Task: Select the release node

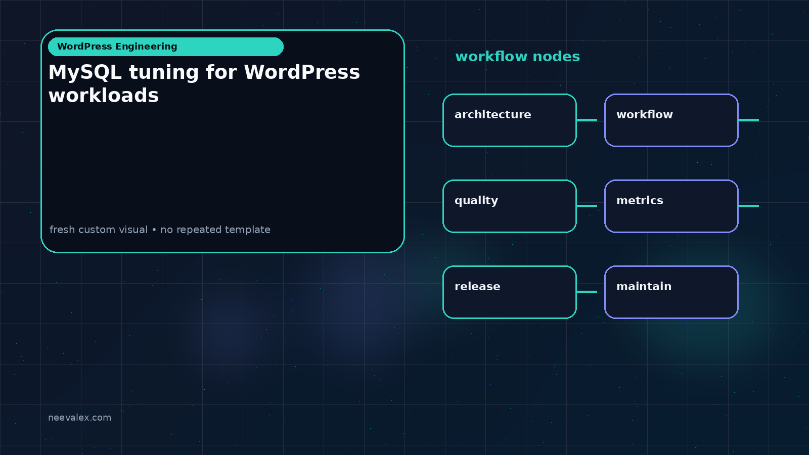Action: pos(510,292)
